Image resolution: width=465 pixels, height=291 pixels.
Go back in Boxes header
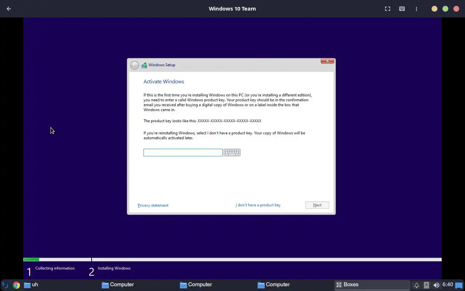(9, 9)
